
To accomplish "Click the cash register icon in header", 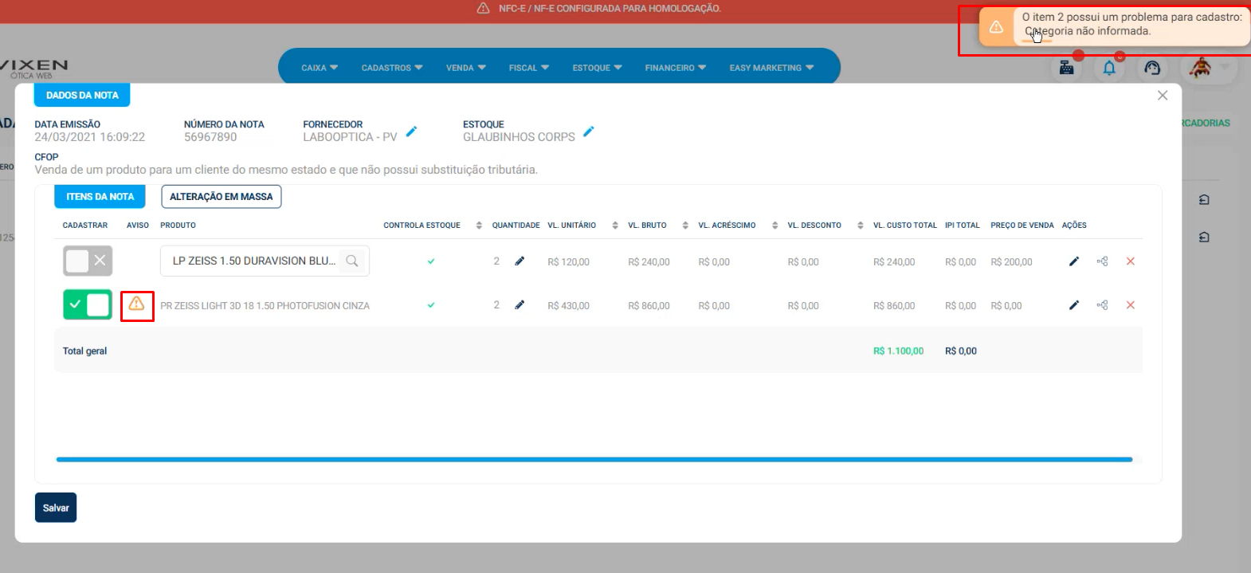I will [1066, 69].
